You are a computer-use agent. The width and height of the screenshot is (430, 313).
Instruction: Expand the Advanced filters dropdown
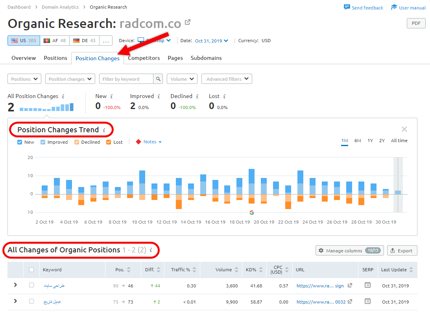227,79
